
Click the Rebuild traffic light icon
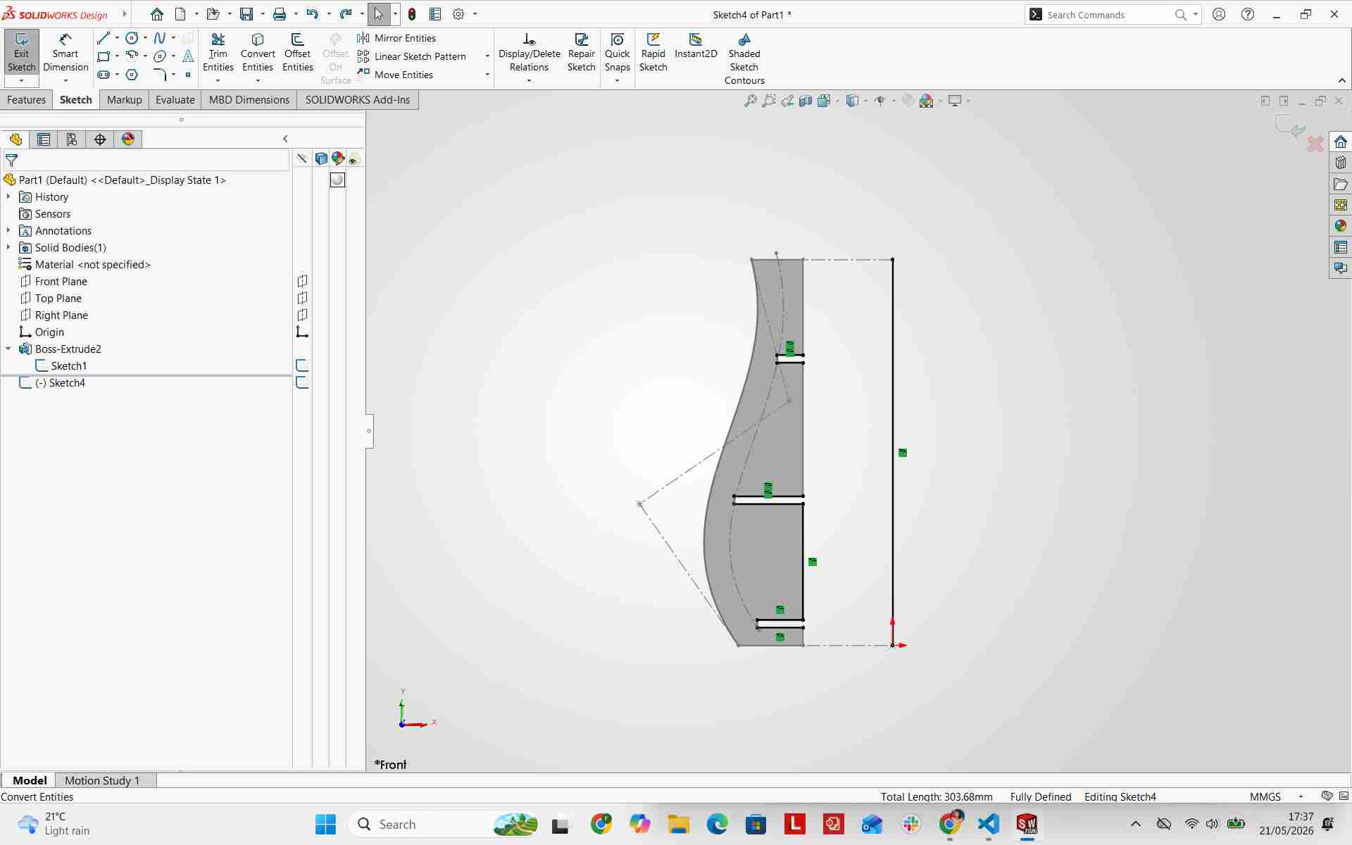(412, 14)
